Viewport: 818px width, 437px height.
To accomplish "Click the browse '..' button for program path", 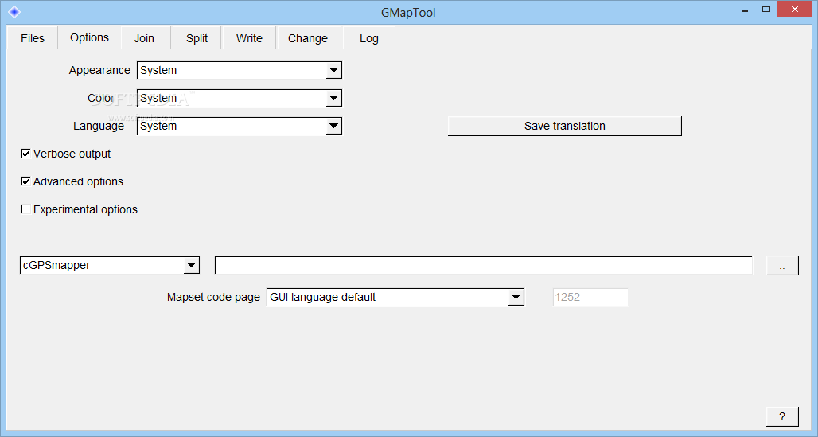I will coord(782,265).
